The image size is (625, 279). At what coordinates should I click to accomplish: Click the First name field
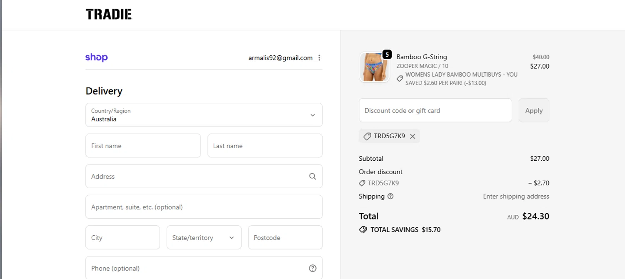[143, 146]
